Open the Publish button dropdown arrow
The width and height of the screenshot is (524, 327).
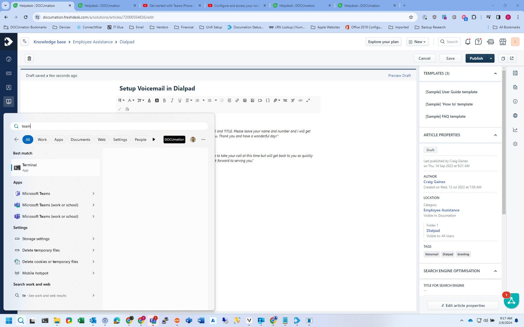(491, 58)
